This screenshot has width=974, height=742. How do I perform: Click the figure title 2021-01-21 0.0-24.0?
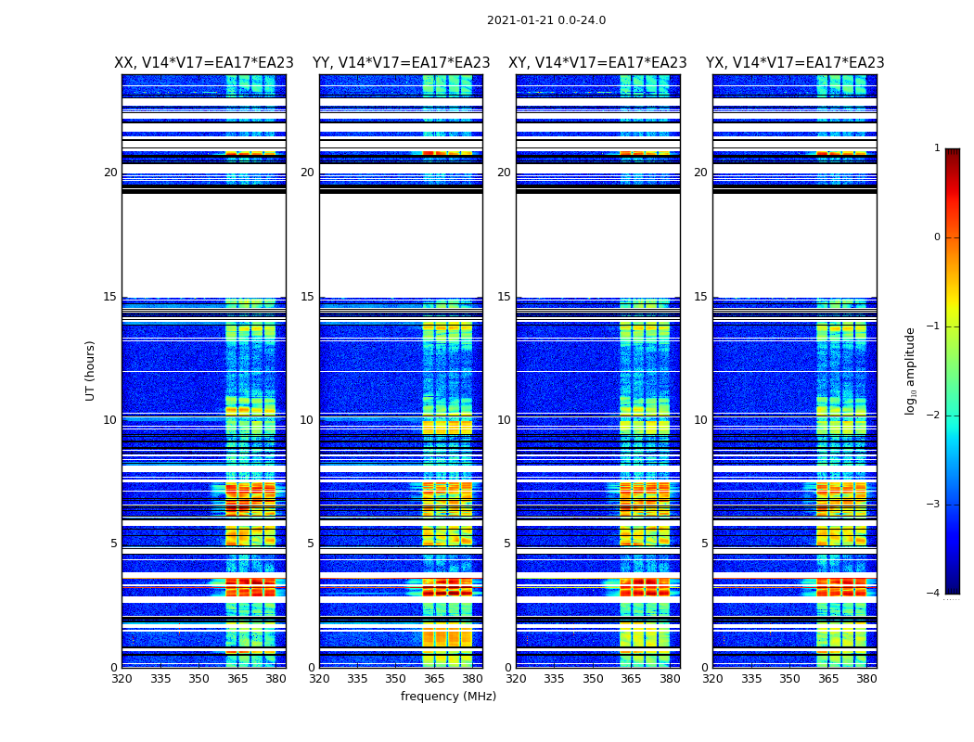coord(546,20)
